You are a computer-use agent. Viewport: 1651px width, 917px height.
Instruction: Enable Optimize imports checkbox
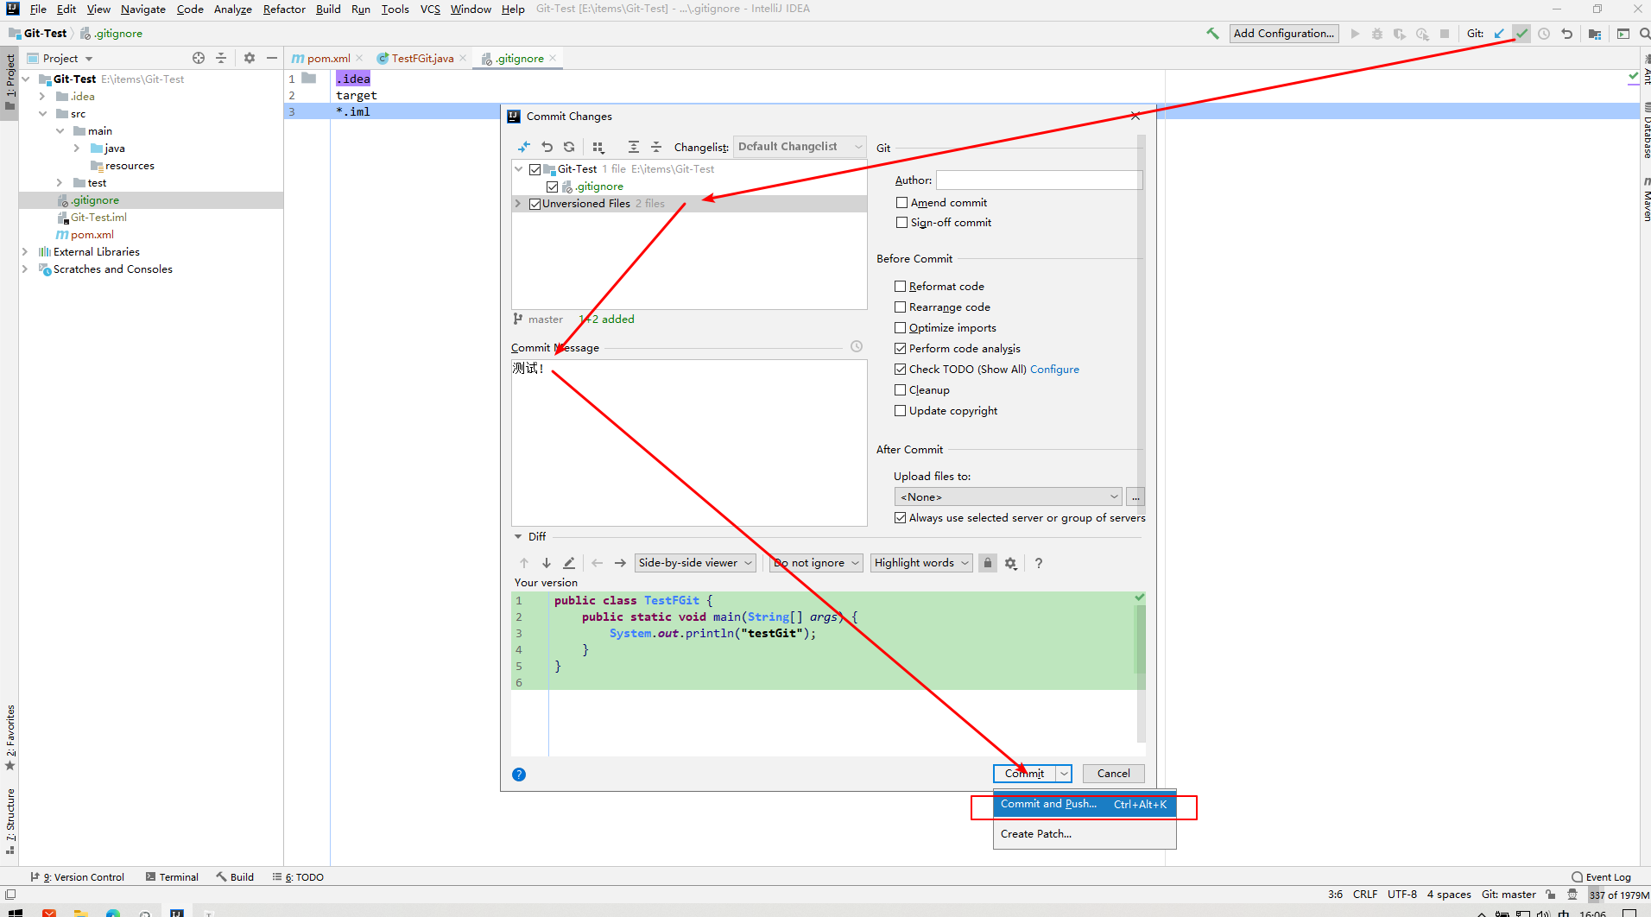tap(901, 328)
